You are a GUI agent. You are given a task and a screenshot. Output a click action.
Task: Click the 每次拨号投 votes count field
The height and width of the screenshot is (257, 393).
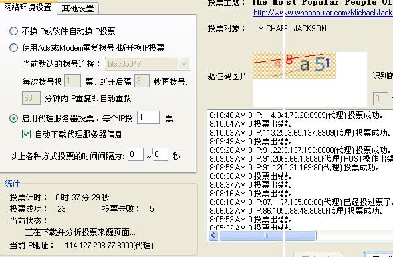(x=72, y=81)
